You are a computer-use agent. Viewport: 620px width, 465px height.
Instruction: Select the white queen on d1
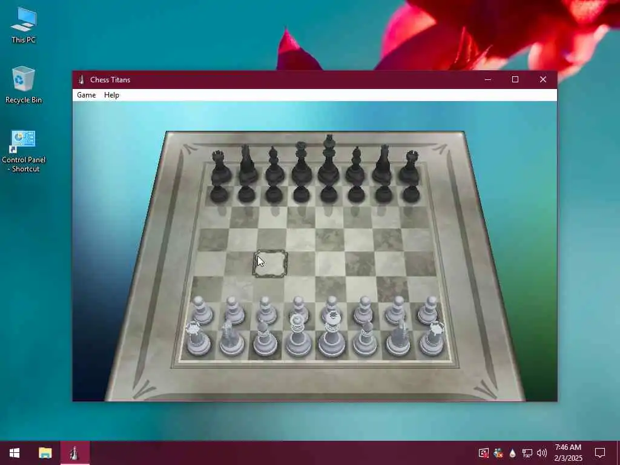(x=298, y=335)
